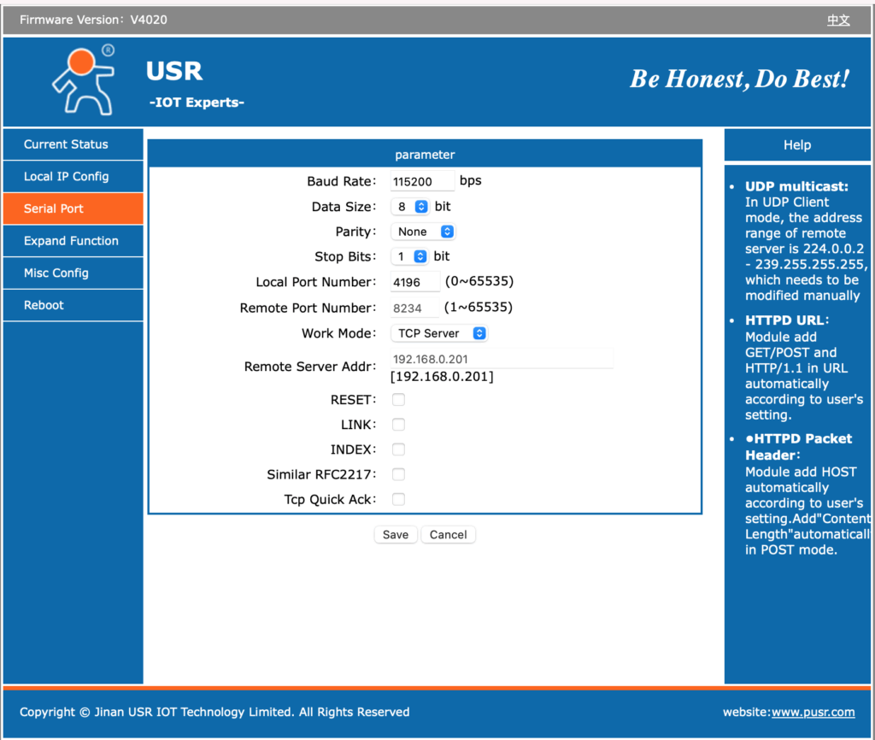This screenshot has height=740, width=875.
Task: Click the Baud Rate input field
Action: click(422, 182)
